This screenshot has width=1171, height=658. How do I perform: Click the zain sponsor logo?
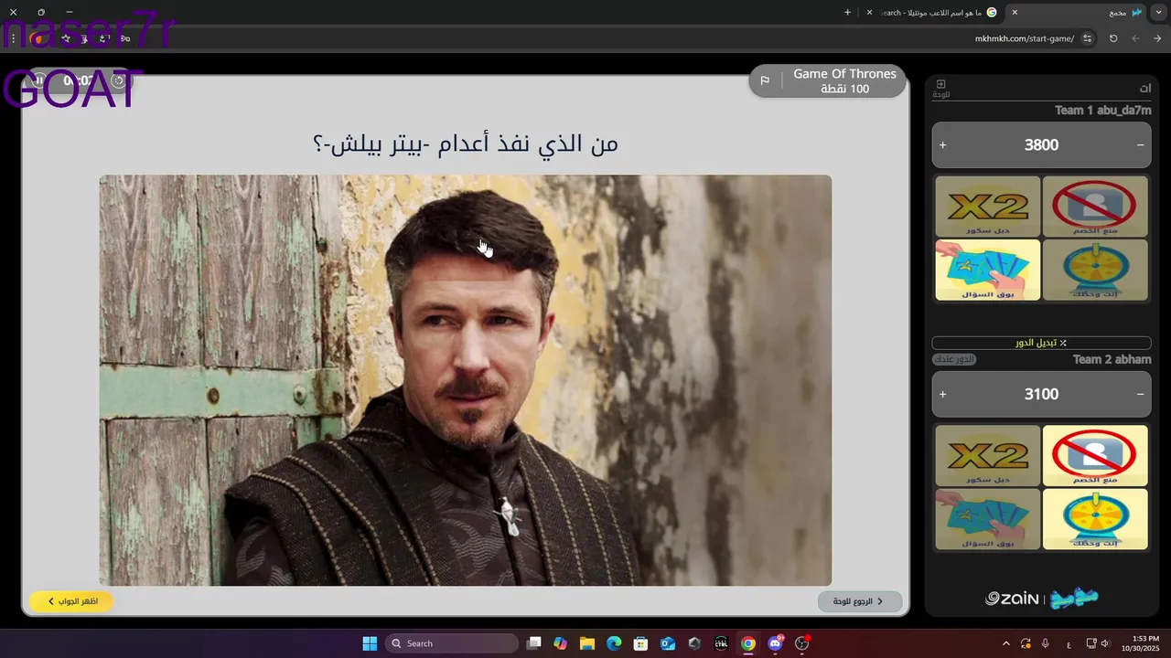click(1012, 599)
